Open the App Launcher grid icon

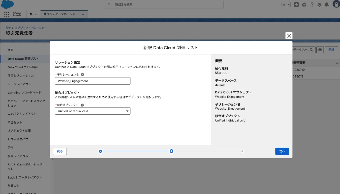click(7, 14)
